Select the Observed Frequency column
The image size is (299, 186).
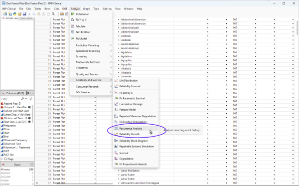pyautogui.click(x=15, y=140)
